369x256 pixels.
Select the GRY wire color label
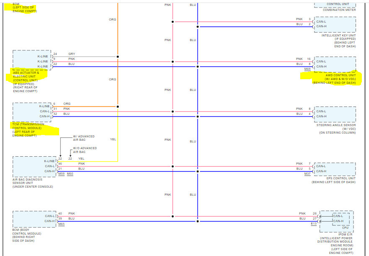pyautogui.click(x=72, y=54)
